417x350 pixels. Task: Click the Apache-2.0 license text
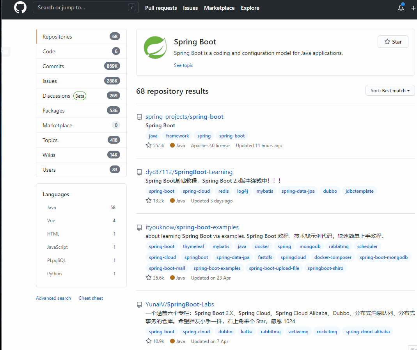coord(210,146)
